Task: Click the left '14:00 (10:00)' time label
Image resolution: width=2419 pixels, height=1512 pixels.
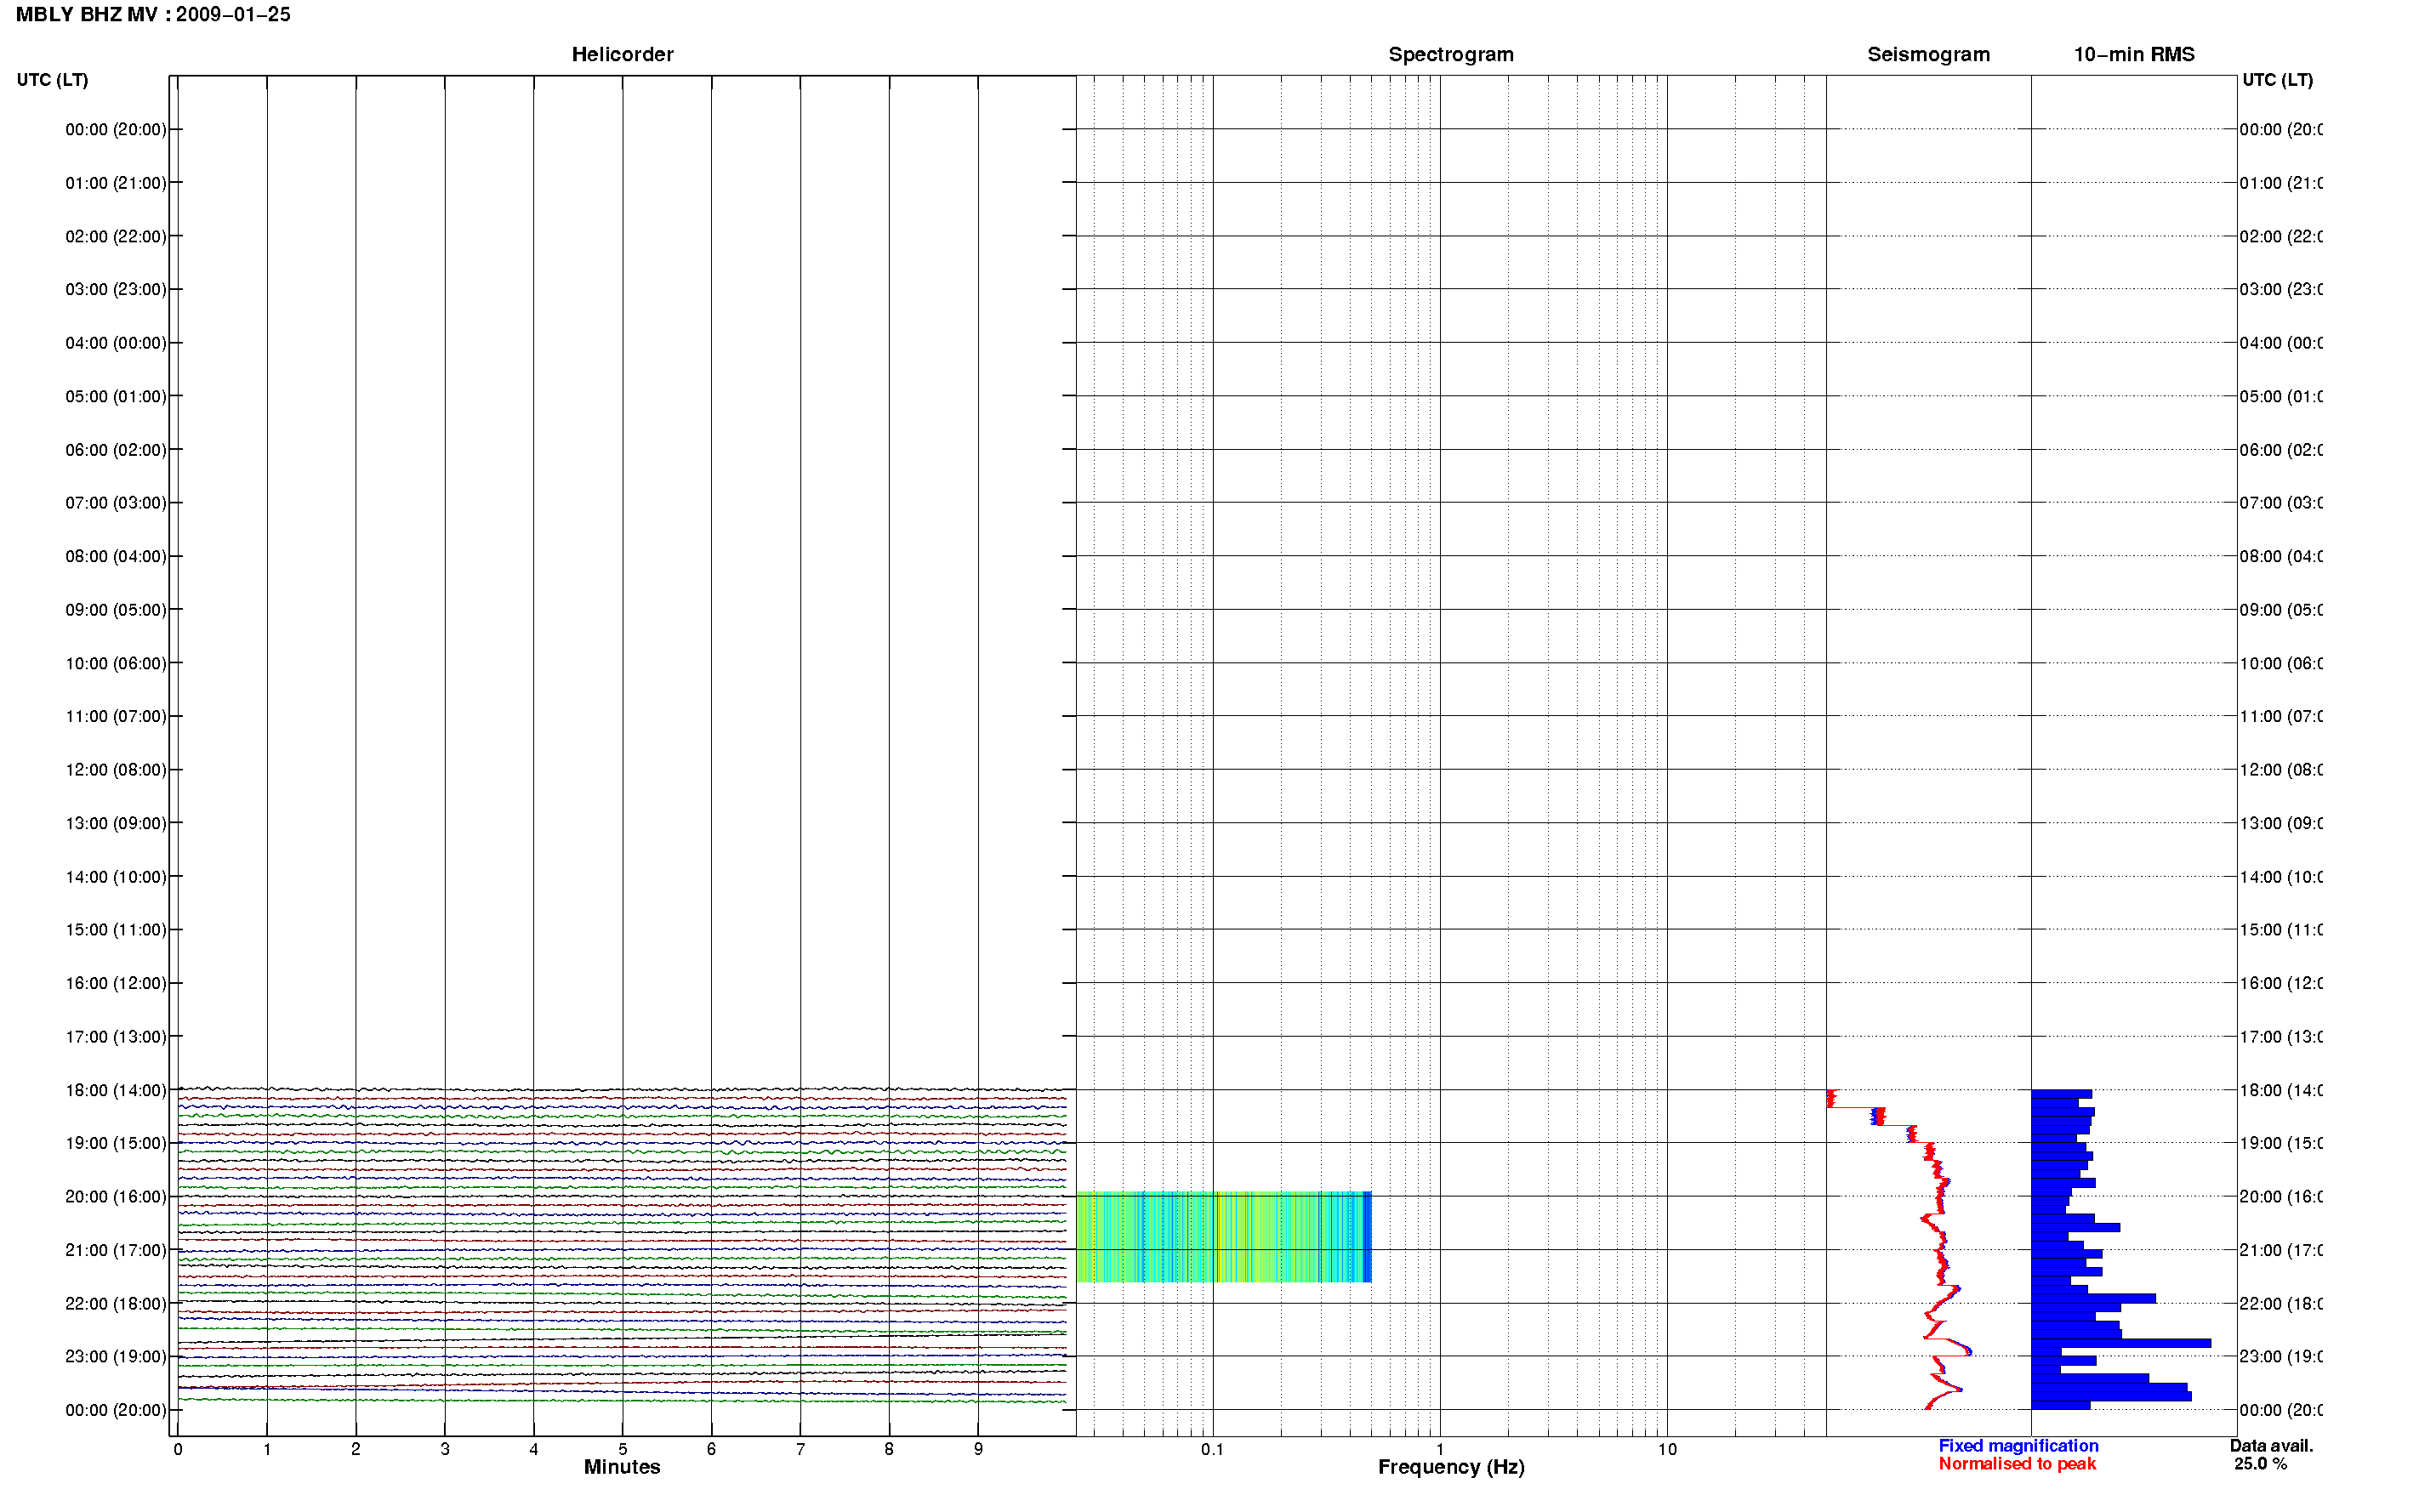Action: 116,877
